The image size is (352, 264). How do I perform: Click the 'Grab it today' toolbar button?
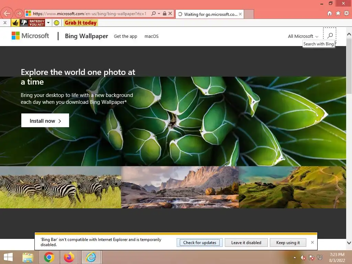80,23
